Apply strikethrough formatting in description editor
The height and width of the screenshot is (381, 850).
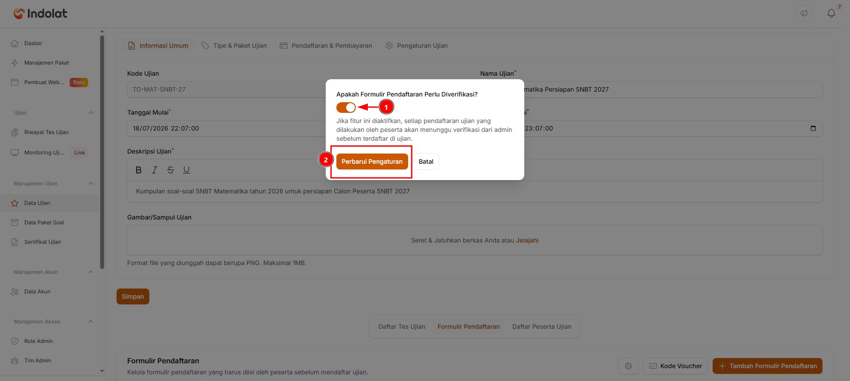[171, 170]
